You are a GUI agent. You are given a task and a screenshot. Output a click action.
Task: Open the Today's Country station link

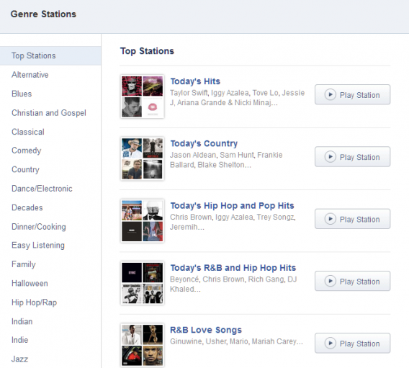click(x=204, y=143)
